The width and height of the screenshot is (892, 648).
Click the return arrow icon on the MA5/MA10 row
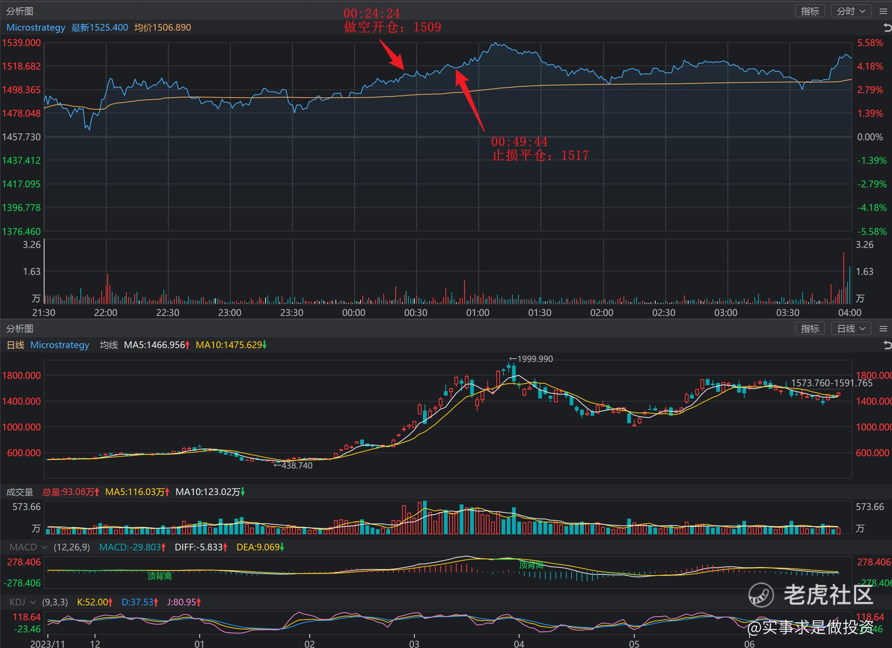(887, 345)
